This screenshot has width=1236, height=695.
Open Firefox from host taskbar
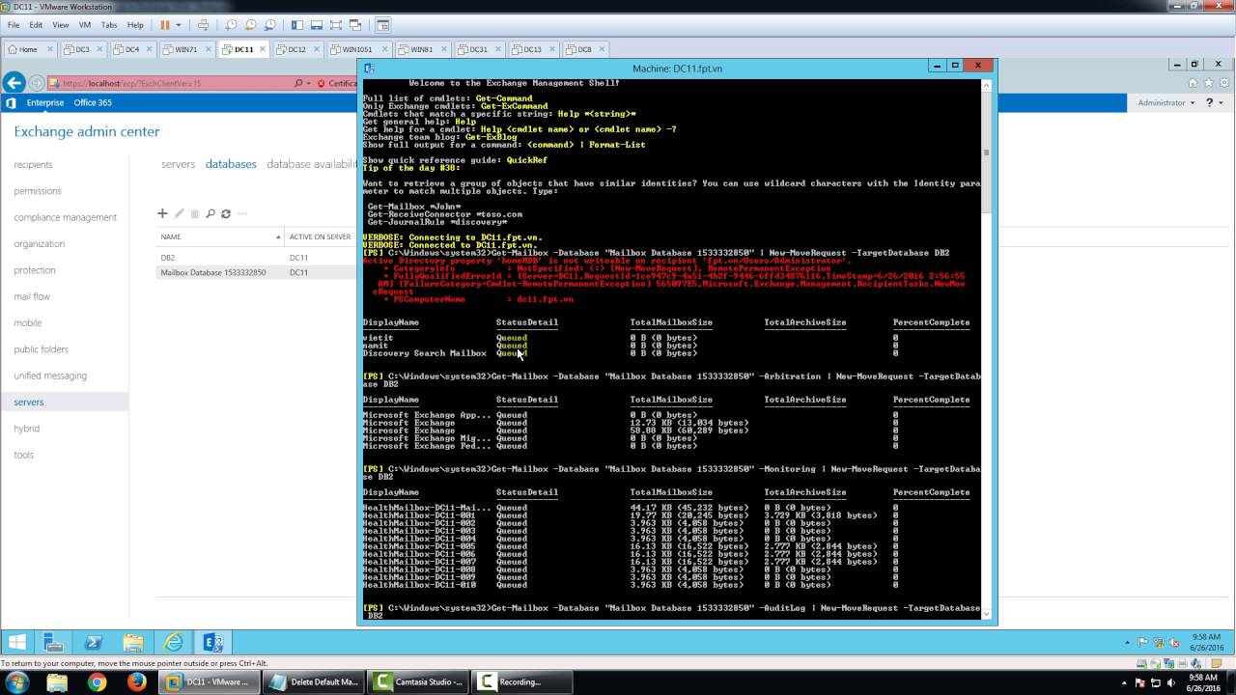tap(136, 682)
